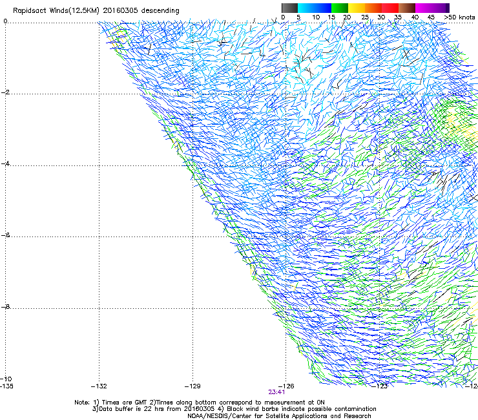Click the longitude label '-129'

pyautogui.click(x=192, y=386)
